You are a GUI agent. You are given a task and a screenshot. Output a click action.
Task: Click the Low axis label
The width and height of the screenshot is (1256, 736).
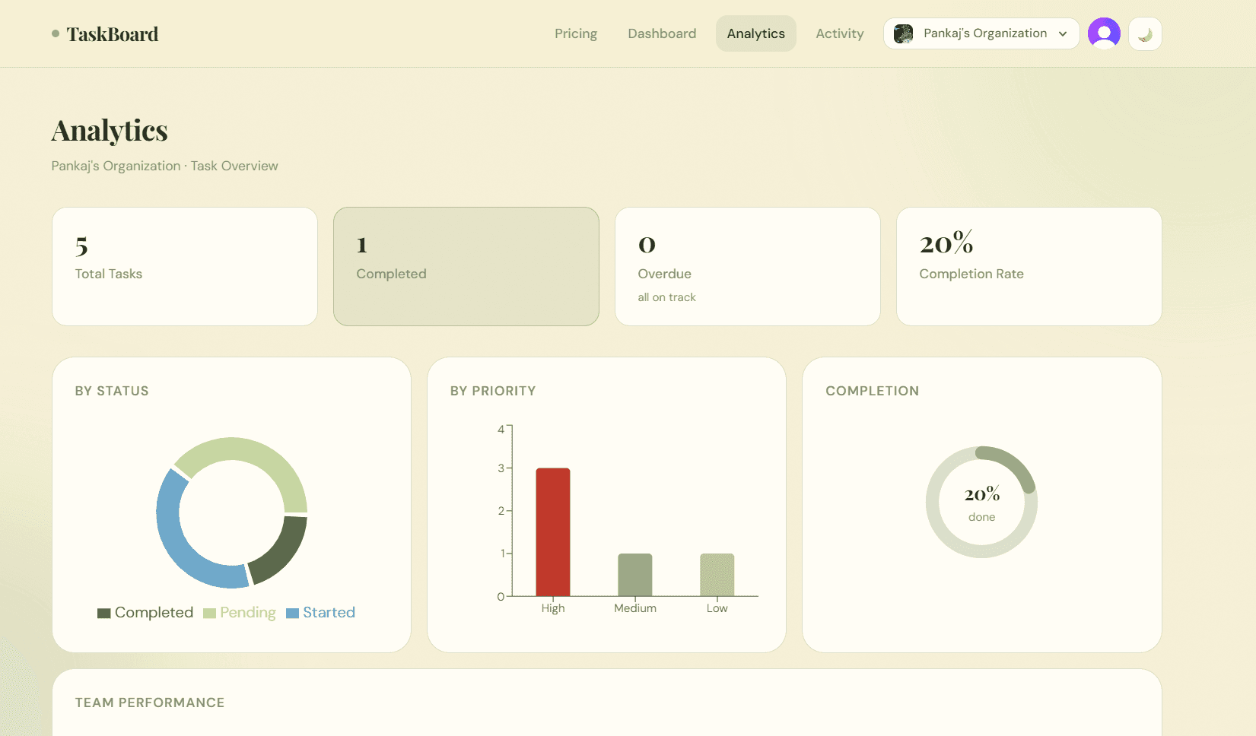click(717, 608)
